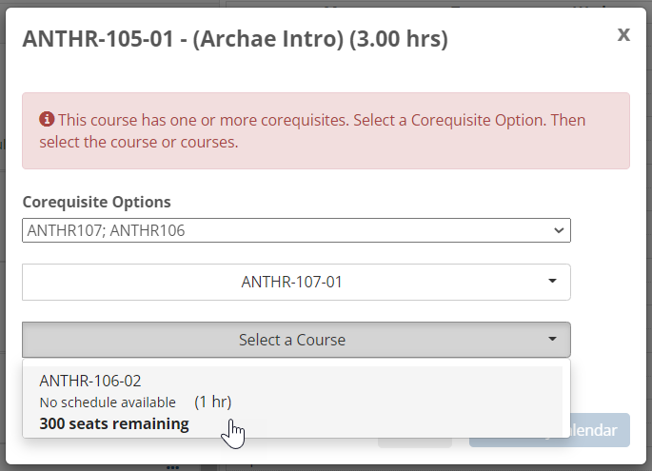
Task: Click the ellipsis icon below the dialog
Action: pos(172,467)
